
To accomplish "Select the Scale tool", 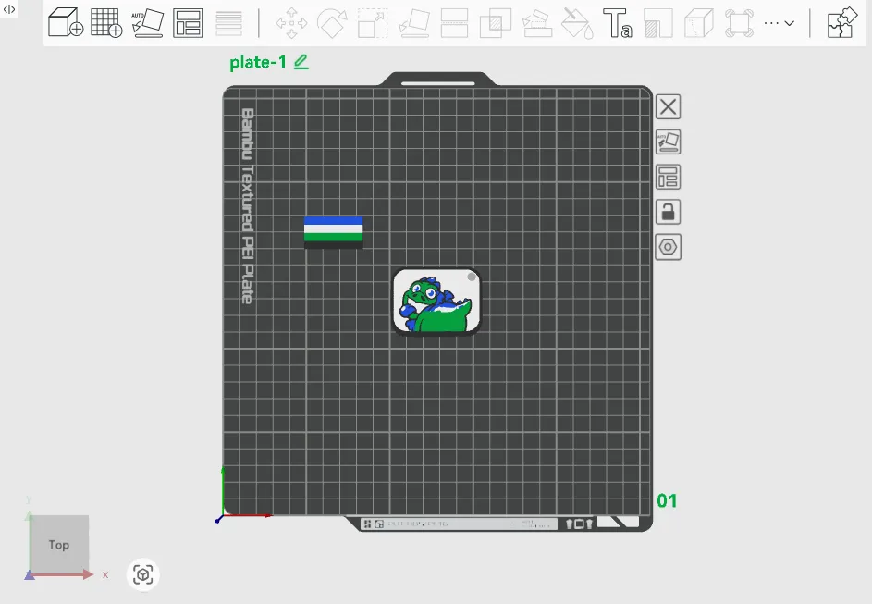I will pos(373,23).
